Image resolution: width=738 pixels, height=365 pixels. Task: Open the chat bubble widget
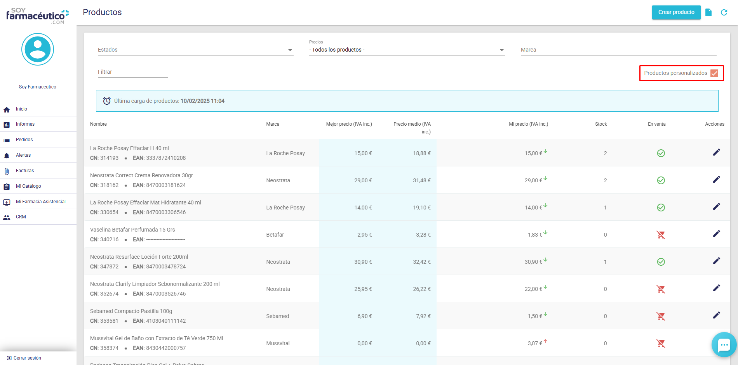pos(724,344)
